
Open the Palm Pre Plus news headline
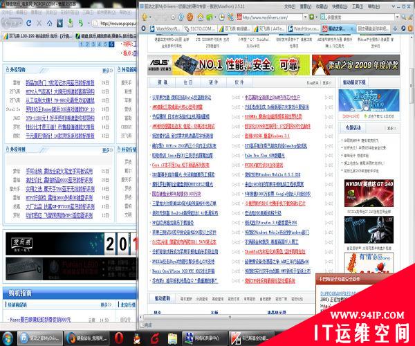[264, 156]
